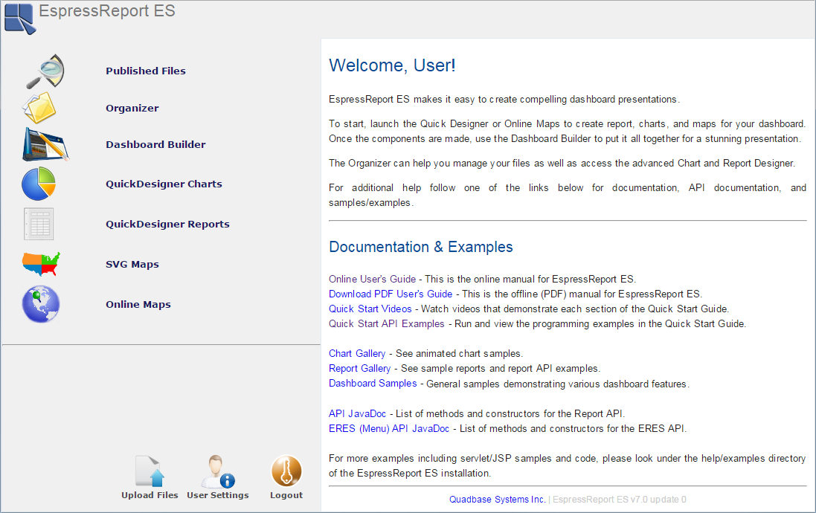Open the Online User's Guide link
The width and height of the screenshot is (816, 513).
pos(372,279)
